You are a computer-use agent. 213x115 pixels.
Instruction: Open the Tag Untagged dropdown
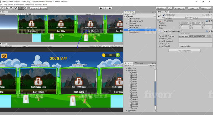pyautogui.click(x=176, y=18)
